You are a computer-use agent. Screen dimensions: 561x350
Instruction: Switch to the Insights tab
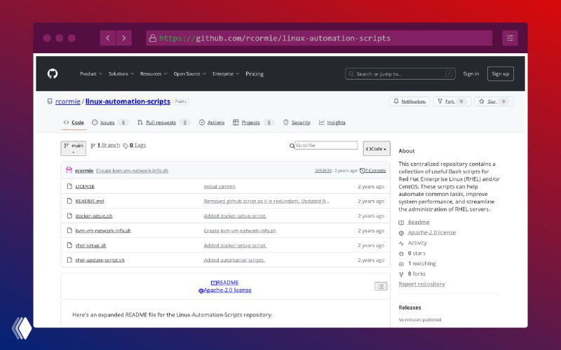[x=332, y=122]
